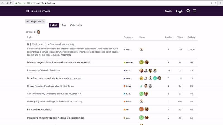This screenshot has width=223, height=125.
Task: Click reply count 20 in Core API row
Action: [x=169, y=71]
